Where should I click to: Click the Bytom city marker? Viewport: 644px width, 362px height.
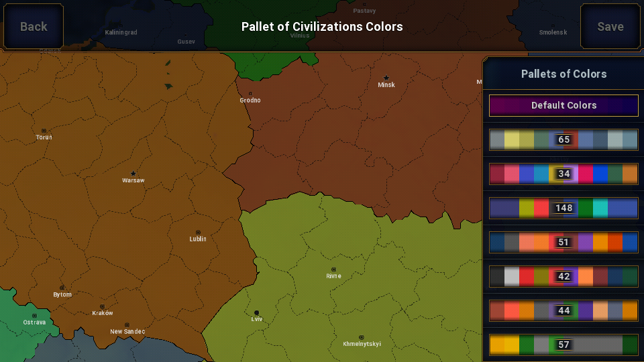[x=62, y=288]
